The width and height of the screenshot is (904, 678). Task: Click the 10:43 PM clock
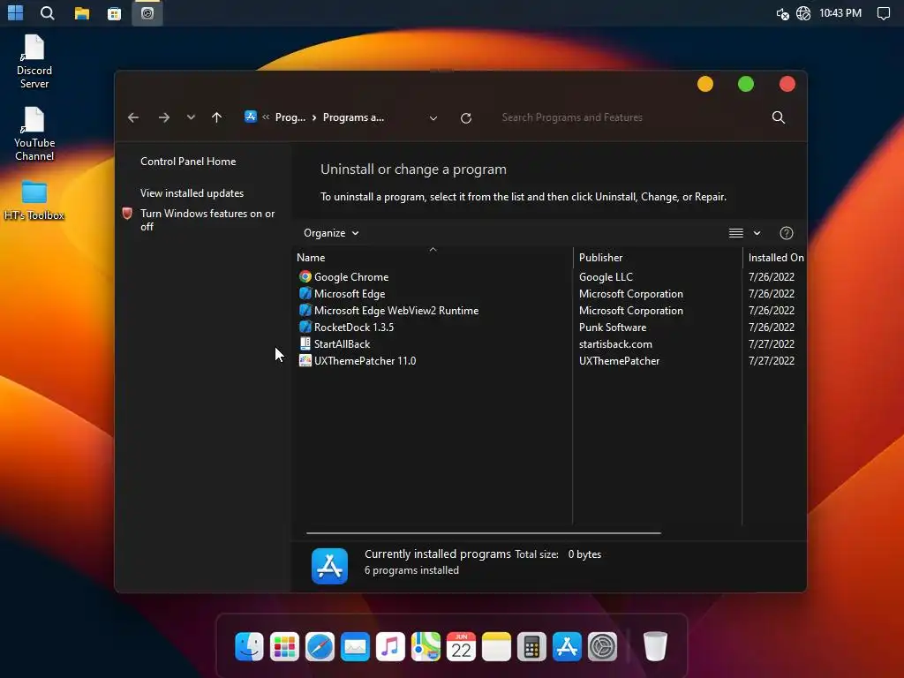click(x=840, y=13)
